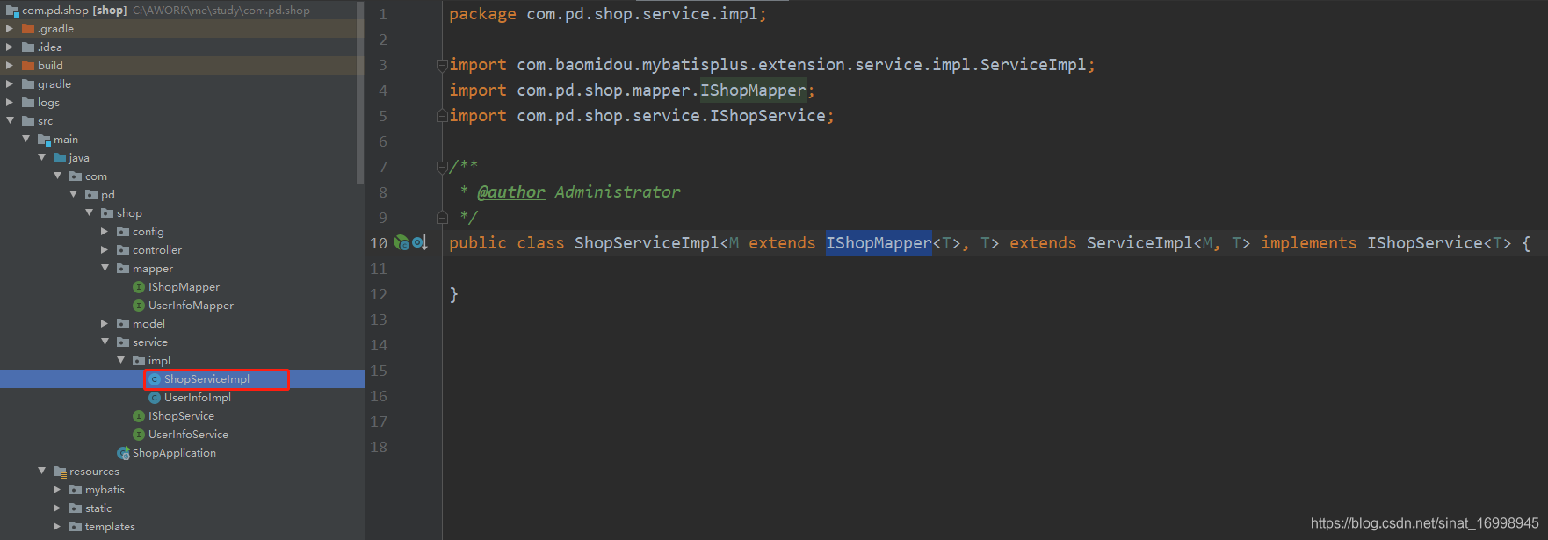The width and height of the screenshot is (1548, 540).
Task: Click the mybatis folder icon
Action: (x=76, y=489)
